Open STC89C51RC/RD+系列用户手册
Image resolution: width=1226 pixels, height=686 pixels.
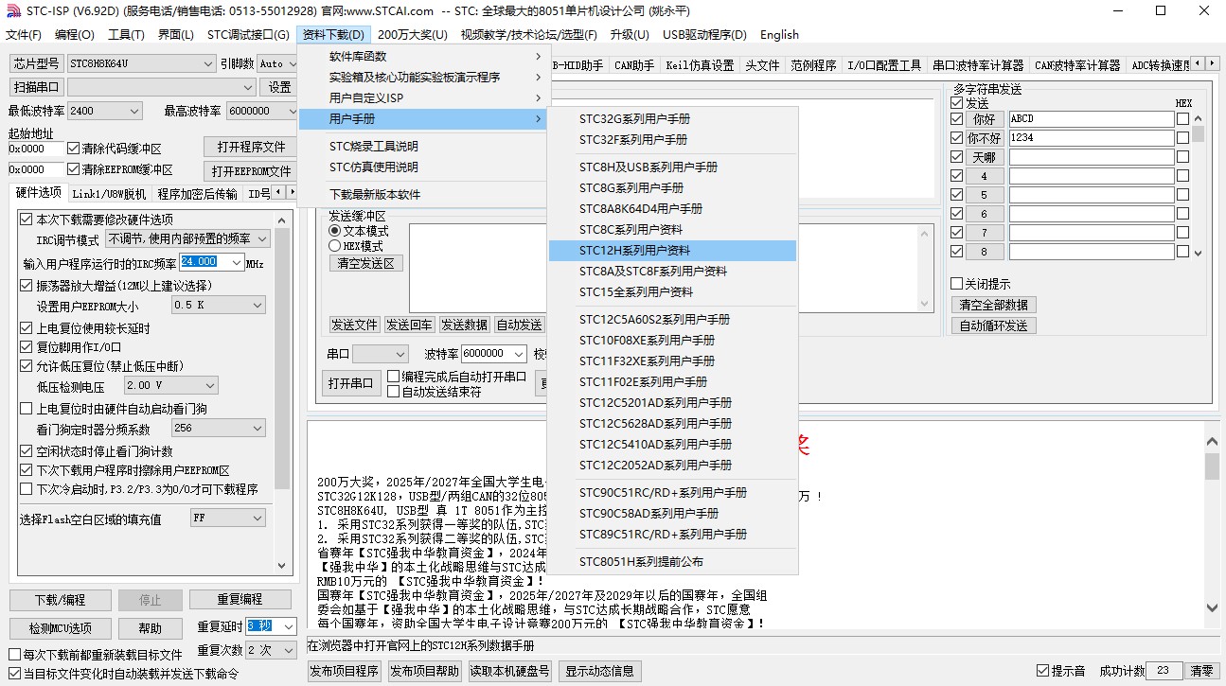672,535
